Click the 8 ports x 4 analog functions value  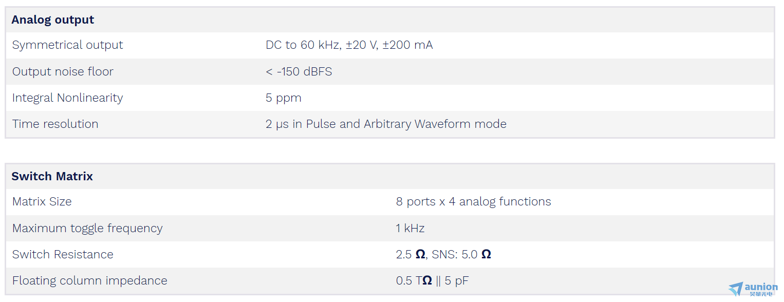pyautogui.click(x=474, y=202)
